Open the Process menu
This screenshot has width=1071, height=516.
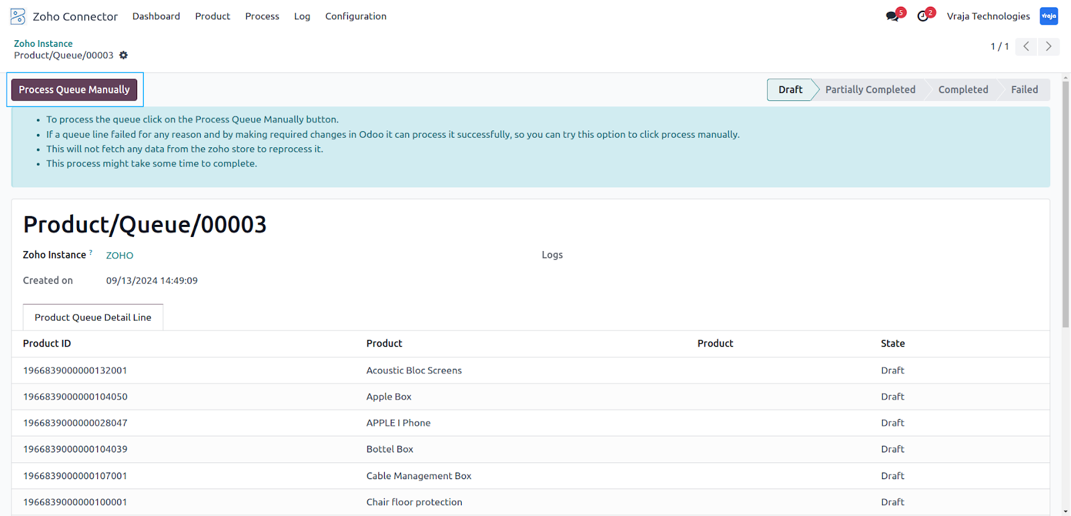[262, 16]
